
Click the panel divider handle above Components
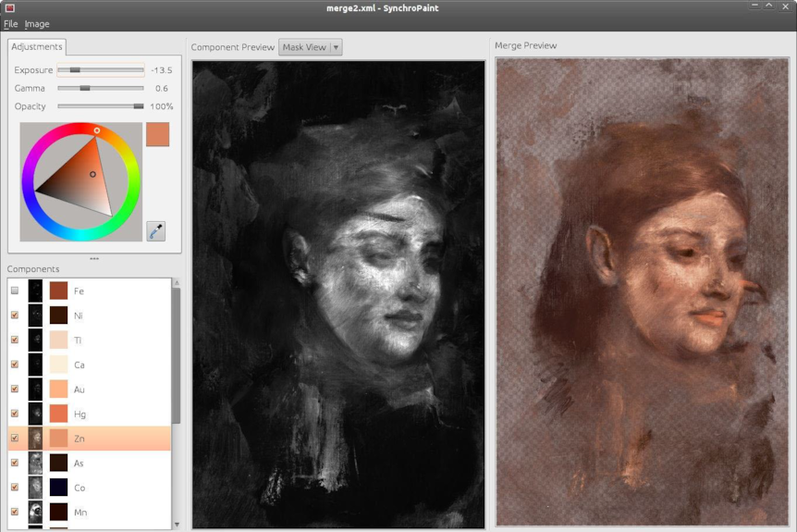94,258
